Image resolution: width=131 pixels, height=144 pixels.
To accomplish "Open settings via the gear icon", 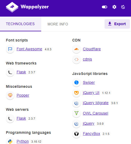I will [114, 7].
